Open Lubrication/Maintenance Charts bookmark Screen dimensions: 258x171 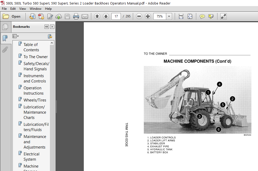coord(35,112)
